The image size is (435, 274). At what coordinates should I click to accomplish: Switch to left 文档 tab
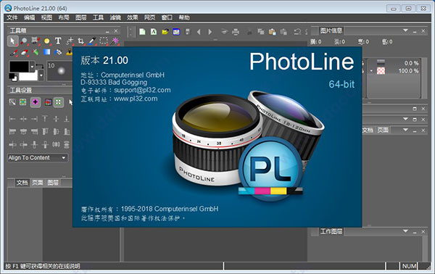point(22,183)
